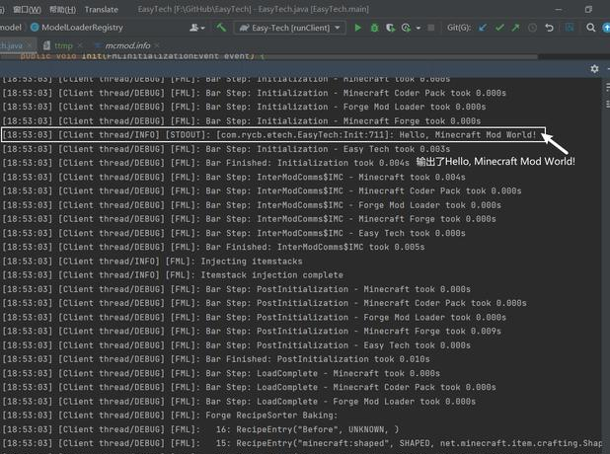Click 'Itemstack injection complete' log line
Viewport: 610px width, 454px height.
173,275
